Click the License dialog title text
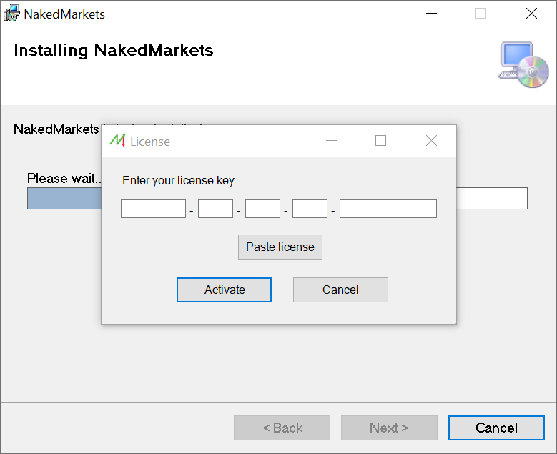557x454 pixels. point(150,142)
